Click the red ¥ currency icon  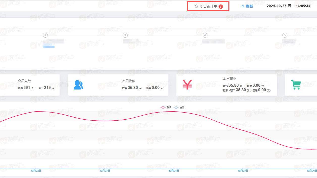pos(187,85)
